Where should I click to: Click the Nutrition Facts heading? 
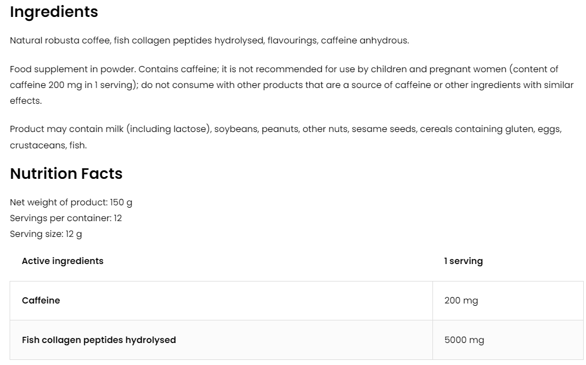point(66,174)
